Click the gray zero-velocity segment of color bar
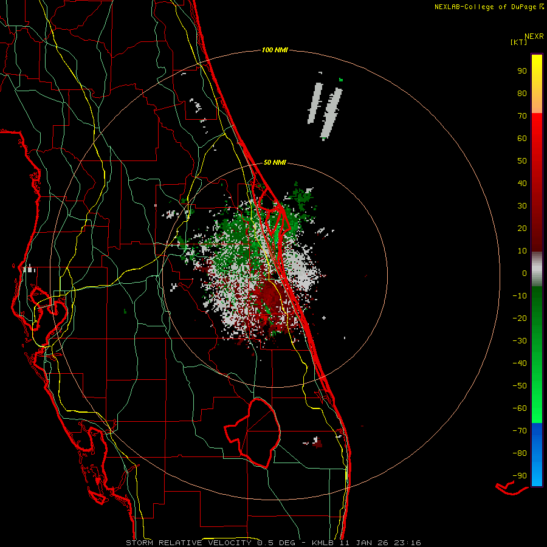547x547 pixels. [x=537, y=269]
